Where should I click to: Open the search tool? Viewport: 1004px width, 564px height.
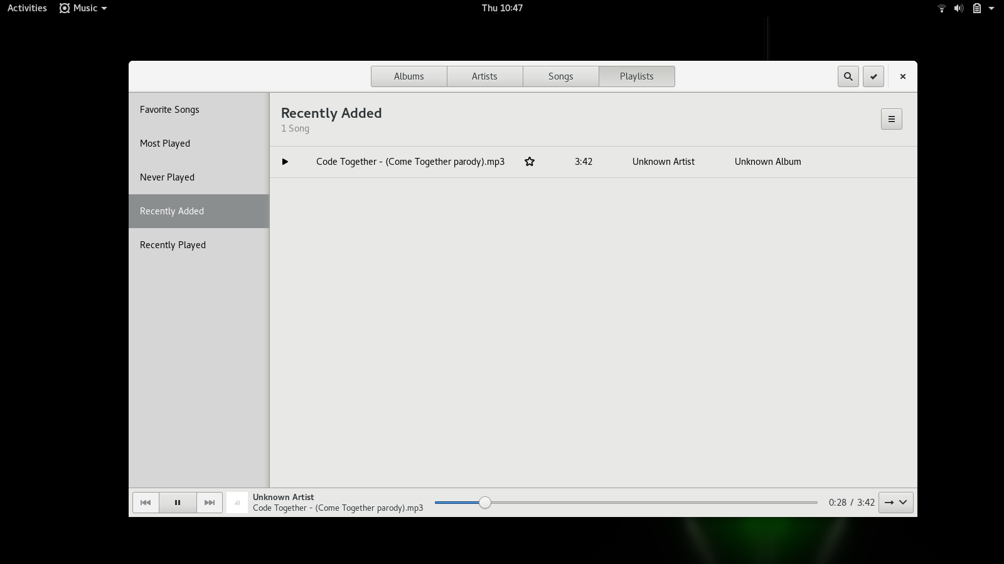[848, 76]
